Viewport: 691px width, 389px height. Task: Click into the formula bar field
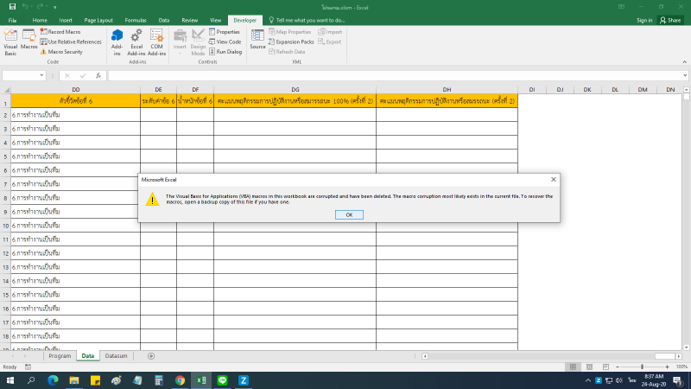coord(389,75)
